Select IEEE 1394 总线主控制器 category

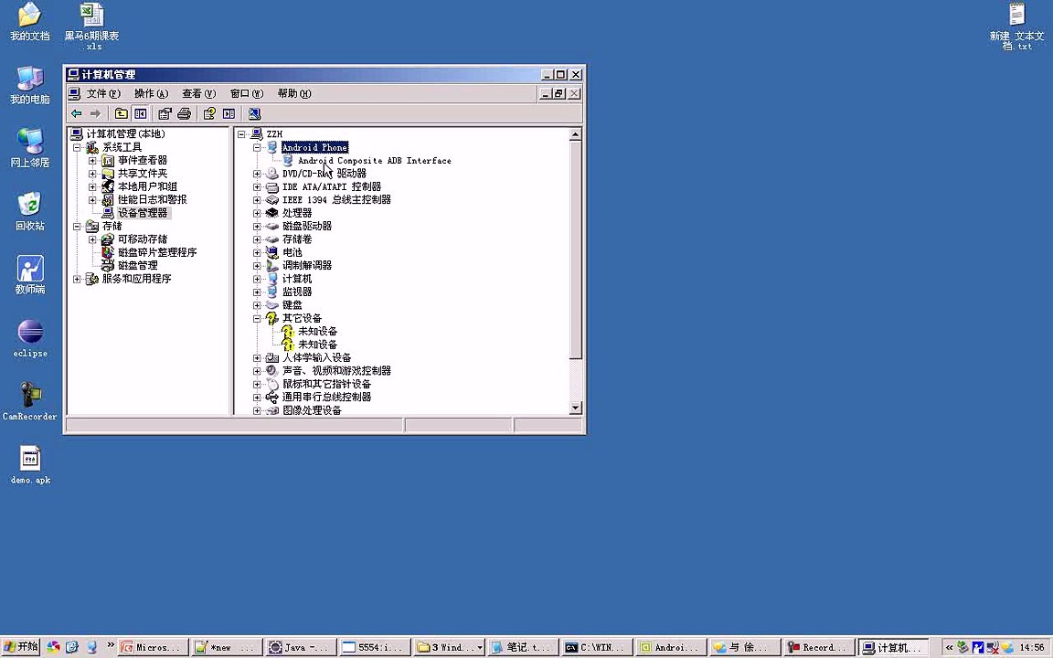pos(336,199)
